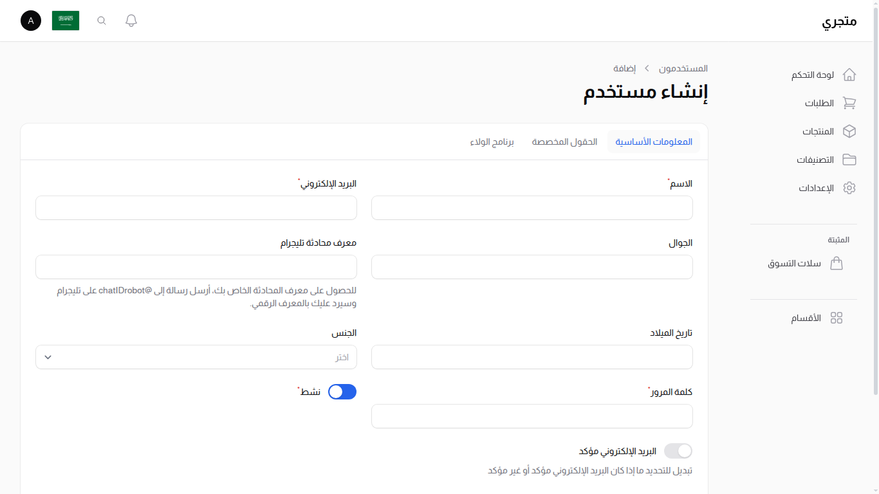Click the متجري store name

pos(838,21)
